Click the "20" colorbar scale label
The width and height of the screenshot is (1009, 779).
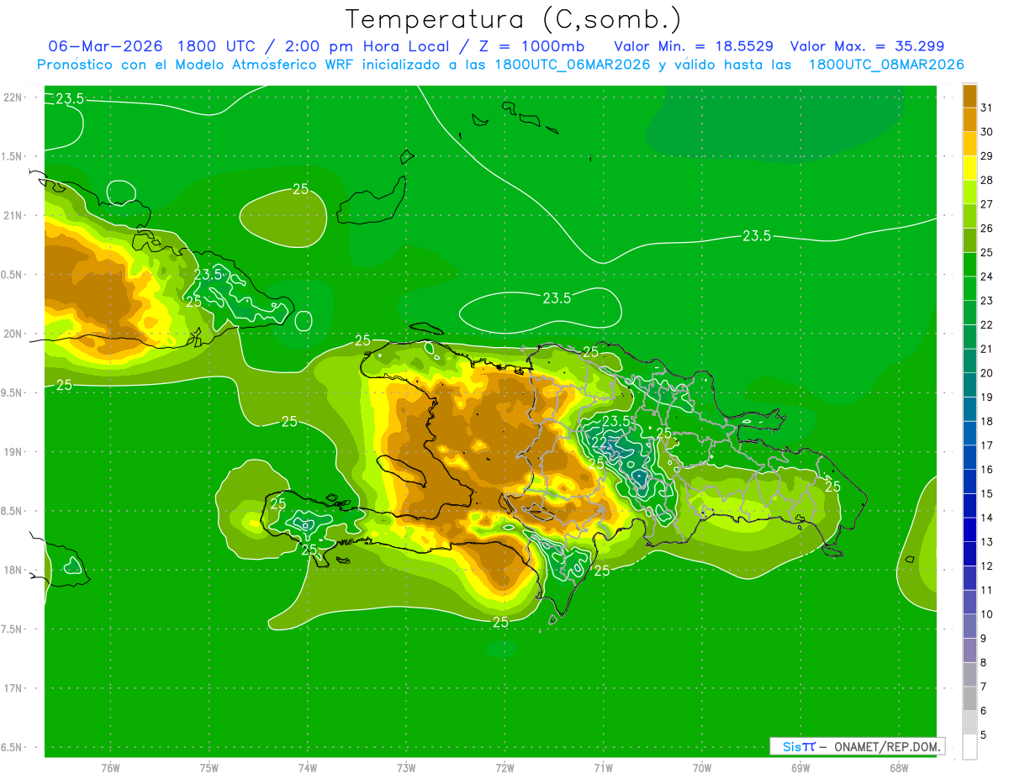987,373
